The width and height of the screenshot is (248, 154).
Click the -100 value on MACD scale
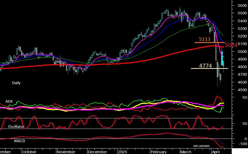(243, 144)
